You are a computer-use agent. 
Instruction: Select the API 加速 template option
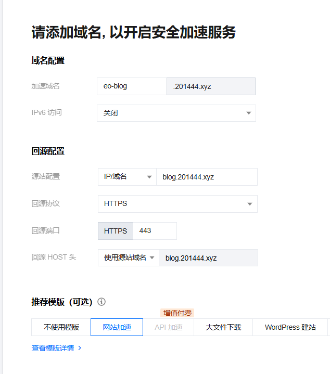(168, 327)
